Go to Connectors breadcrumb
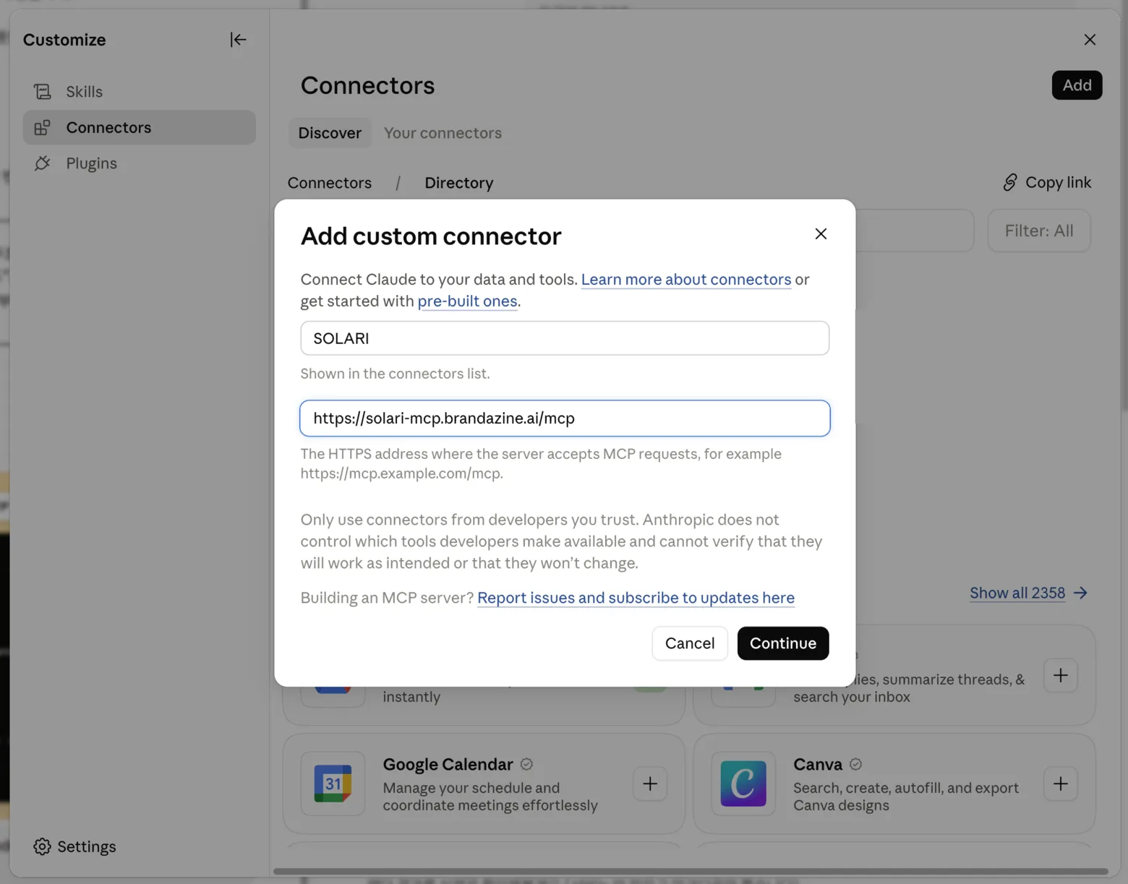This screenshot has height=884, width=1128. pyautogui.click(x=330, y=183)
